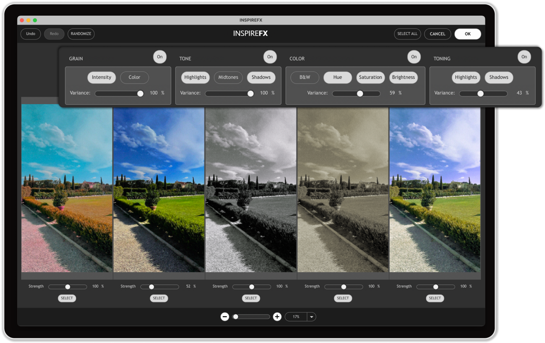Toggle the COLOR On switch
The width and height of the screenshot is (545, 343).
point(414,57)
